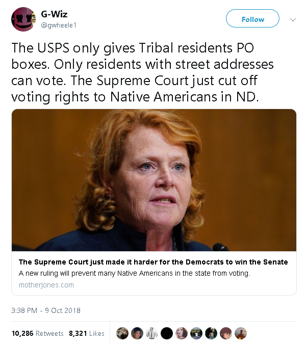Open the pale face liker avatar
306x344 pixels.
pyautogui.click(x=182, y=333)
